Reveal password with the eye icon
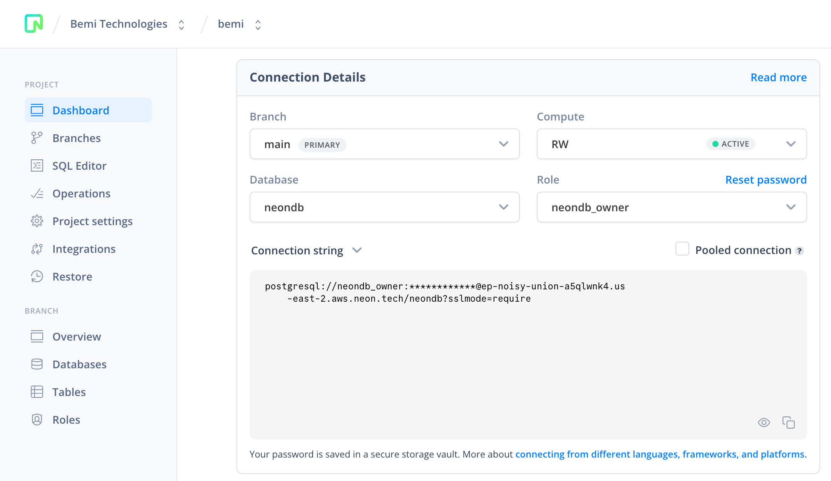The height and width of the screenshot is (481, 831). 764,423
